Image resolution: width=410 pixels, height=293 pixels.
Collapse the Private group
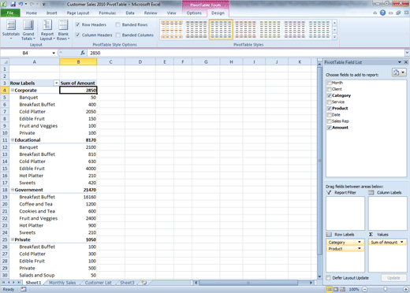coord(13,239)
